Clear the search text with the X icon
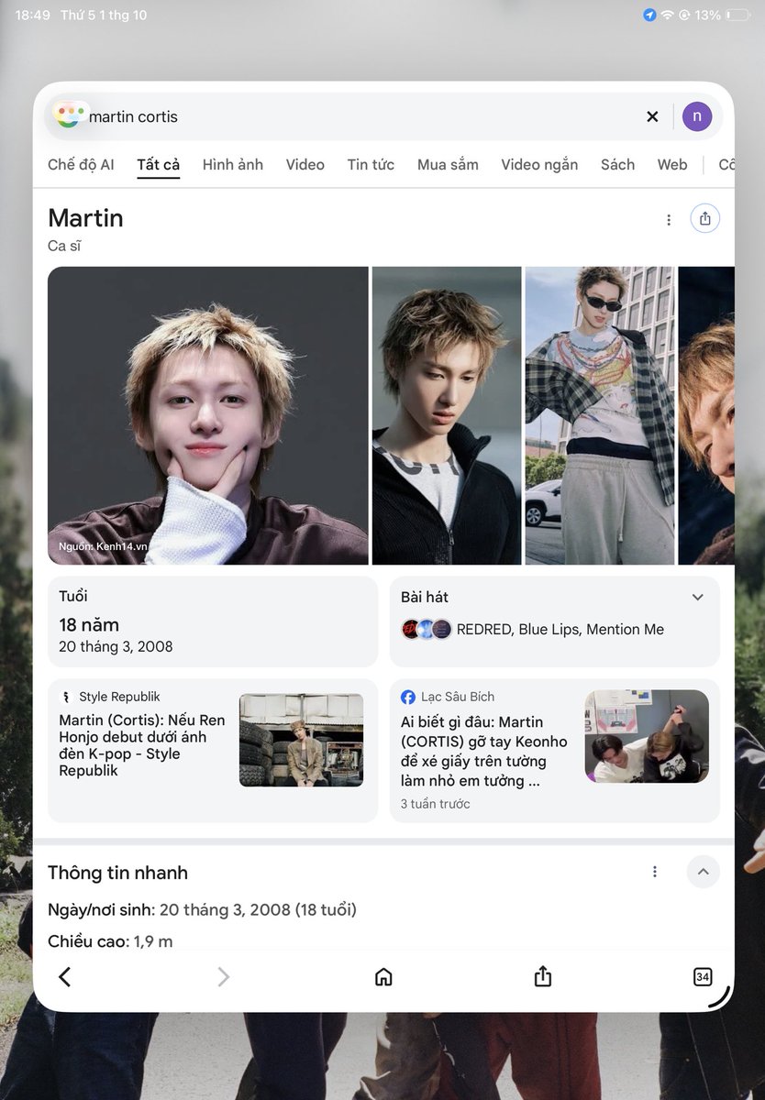 652,116
